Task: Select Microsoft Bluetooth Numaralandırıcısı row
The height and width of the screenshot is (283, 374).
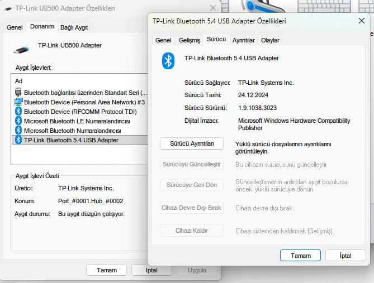Action: (80, 131)
